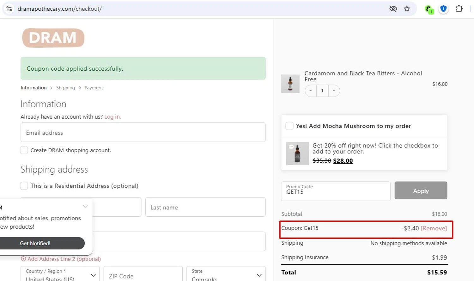Viewport: 474px width, 281px height.
Task: Go to the Shipping breadcrumb step
Action: click(x=65, y=88)
